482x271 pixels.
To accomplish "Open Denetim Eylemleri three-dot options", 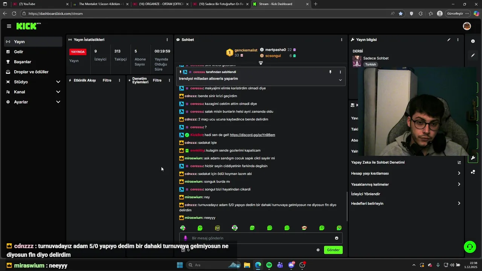I will click(x=169, y=80).
